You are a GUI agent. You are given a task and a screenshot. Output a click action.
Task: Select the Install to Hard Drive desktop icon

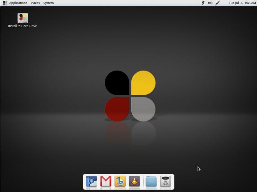(x=22, y=18)
